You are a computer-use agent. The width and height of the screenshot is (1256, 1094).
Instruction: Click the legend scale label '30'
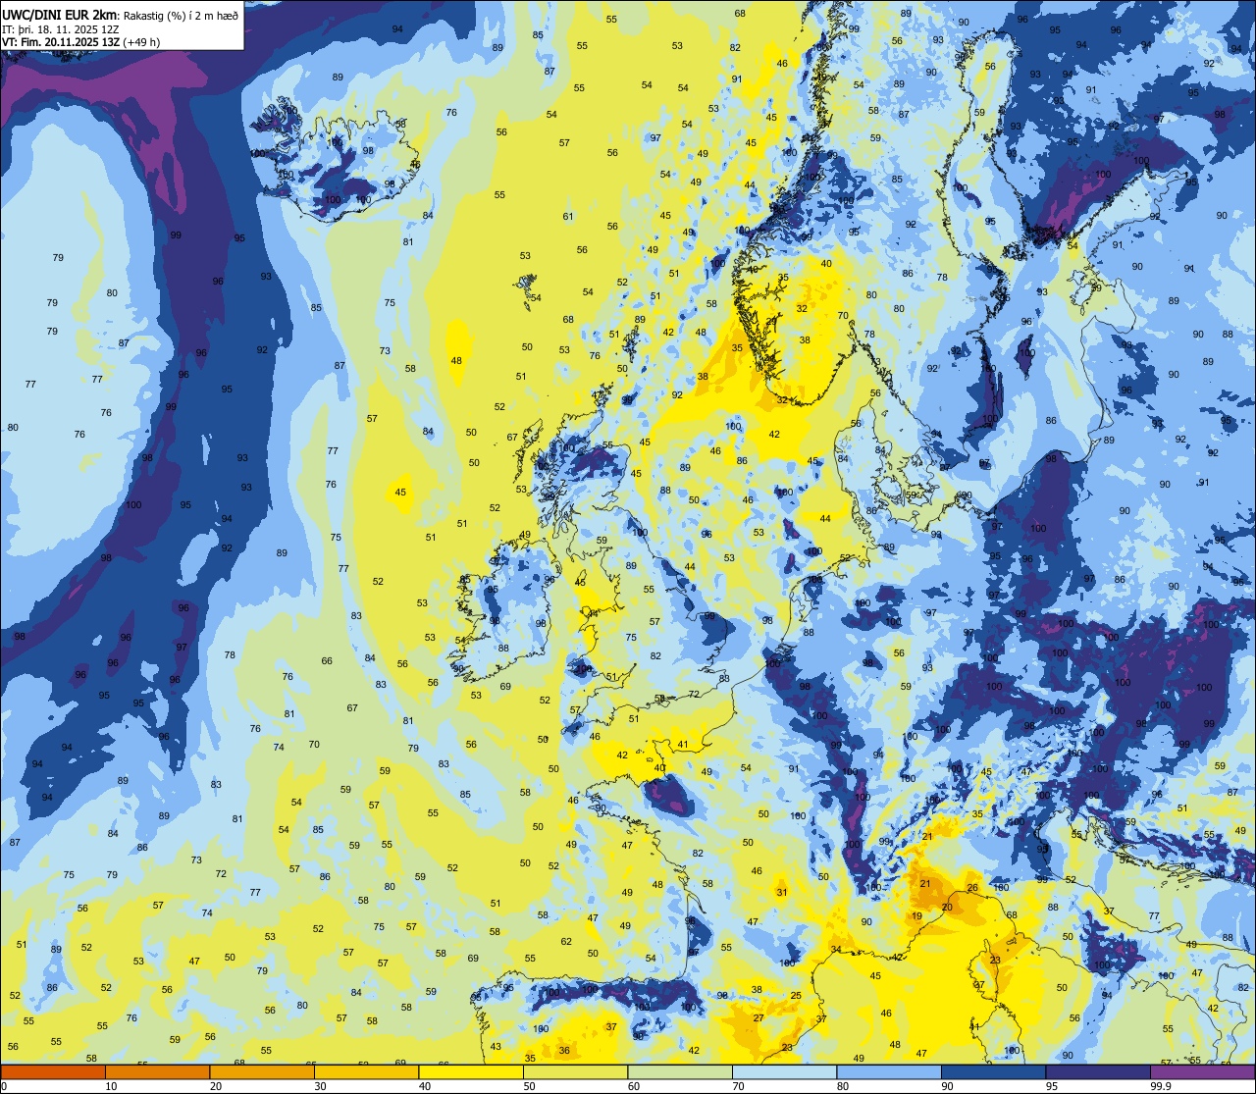320,1086
